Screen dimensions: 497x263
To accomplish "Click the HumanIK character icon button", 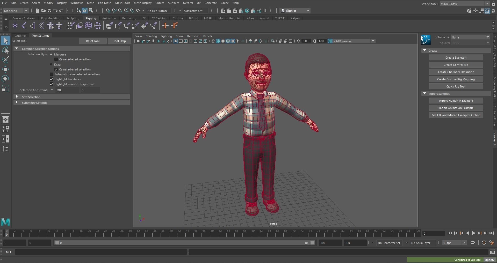I will pyautogui.click(x=426, y=40).
